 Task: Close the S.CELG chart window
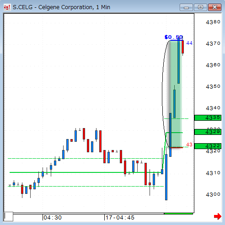click(x=214, y=7)
